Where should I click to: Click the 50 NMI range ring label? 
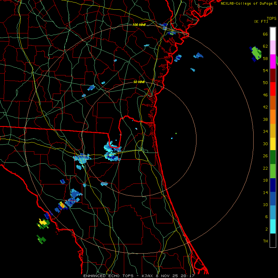pos(139,82)
